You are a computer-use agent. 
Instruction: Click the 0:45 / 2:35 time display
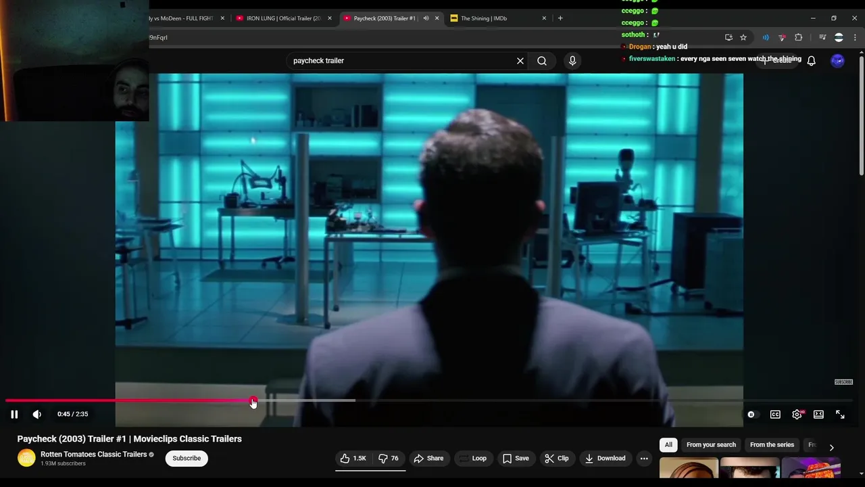point(72,414)
